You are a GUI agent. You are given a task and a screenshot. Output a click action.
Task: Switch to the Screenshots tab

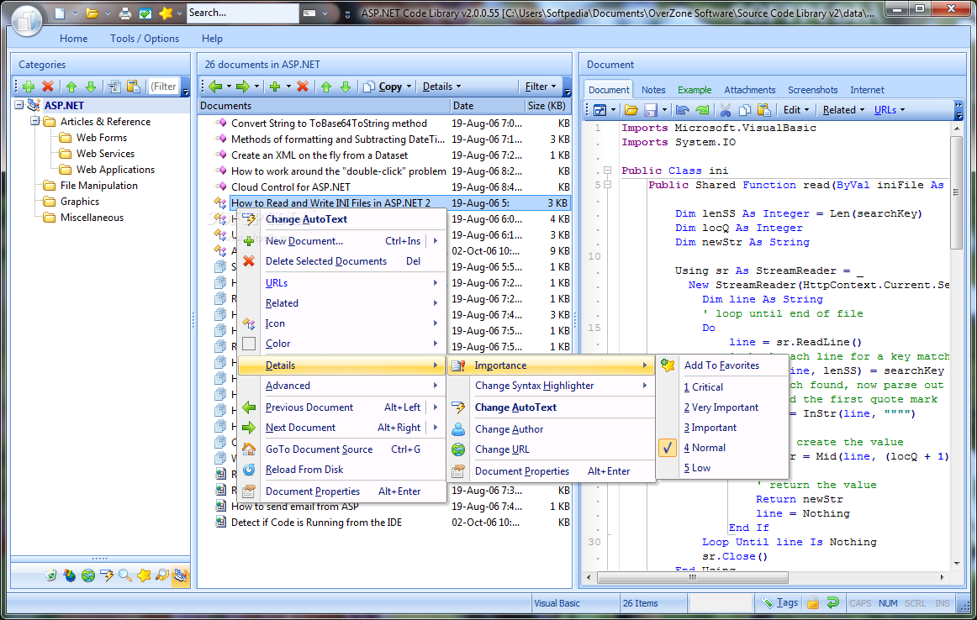(x=812, y=90)
